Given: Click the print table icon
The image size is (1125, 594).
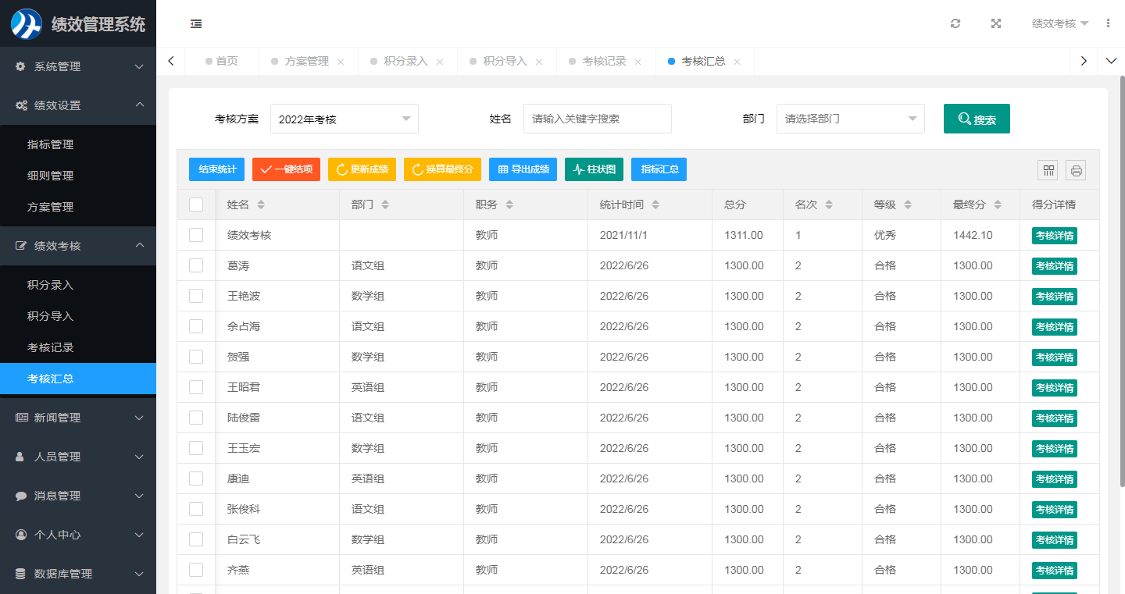Looking at the screenshot, I should pos(1076,170).
